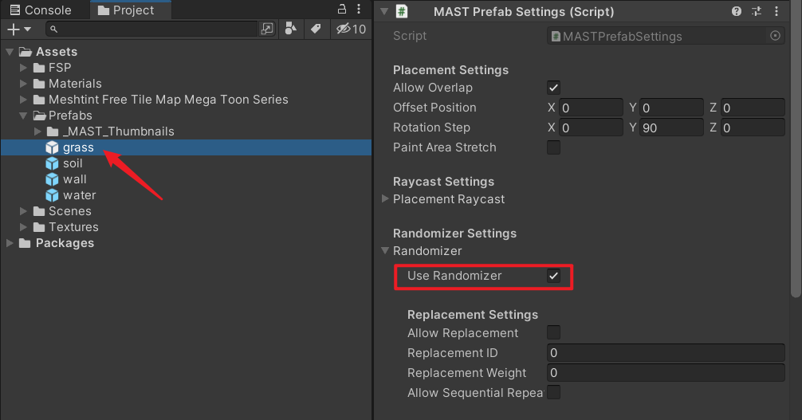802x420 pixels.
Task: Open the component help reference icon
Action: pos(737,12)
